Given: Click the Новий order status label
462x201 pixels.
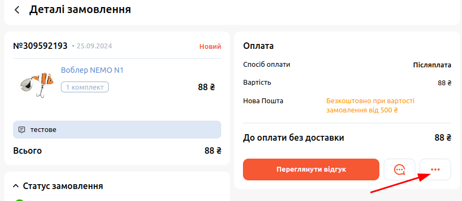Looking at the screenshot, I should pyautogui.click(x=210, y=47).
